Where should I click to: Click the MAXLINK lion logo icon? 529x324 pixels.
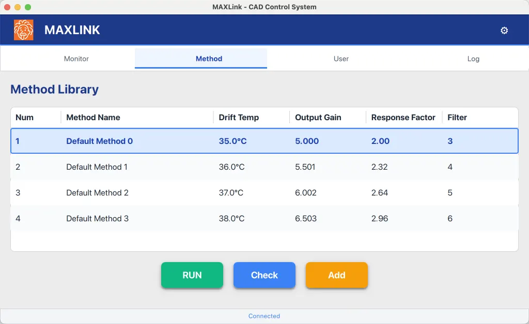[24, 30]
